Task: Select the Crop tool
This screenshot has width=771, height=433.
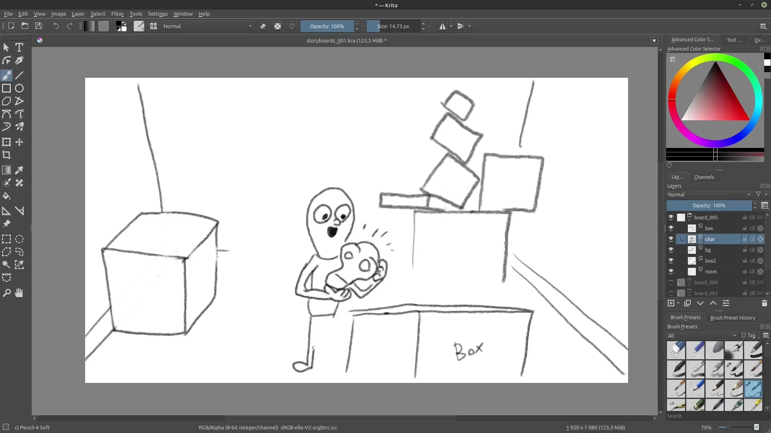Action: point(6,155)
